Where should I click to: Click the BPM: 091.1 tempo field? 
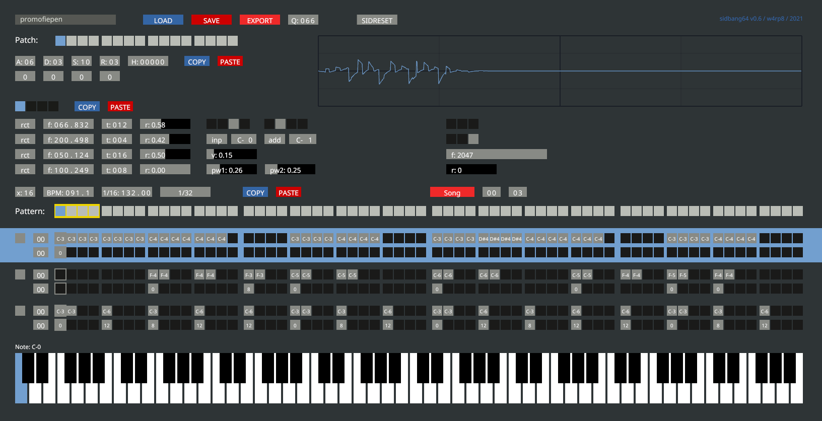pos(68,192)
